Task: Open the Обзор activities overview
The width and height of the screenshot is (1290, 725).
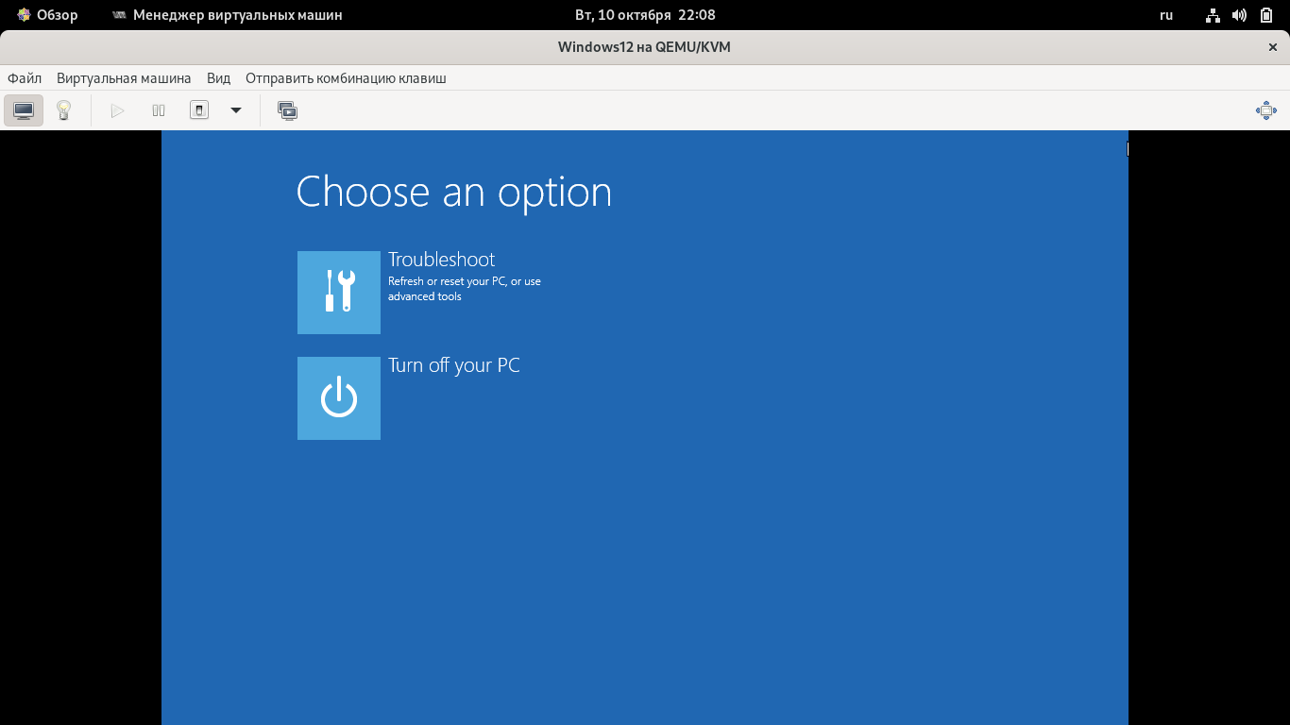Action: 47,15
